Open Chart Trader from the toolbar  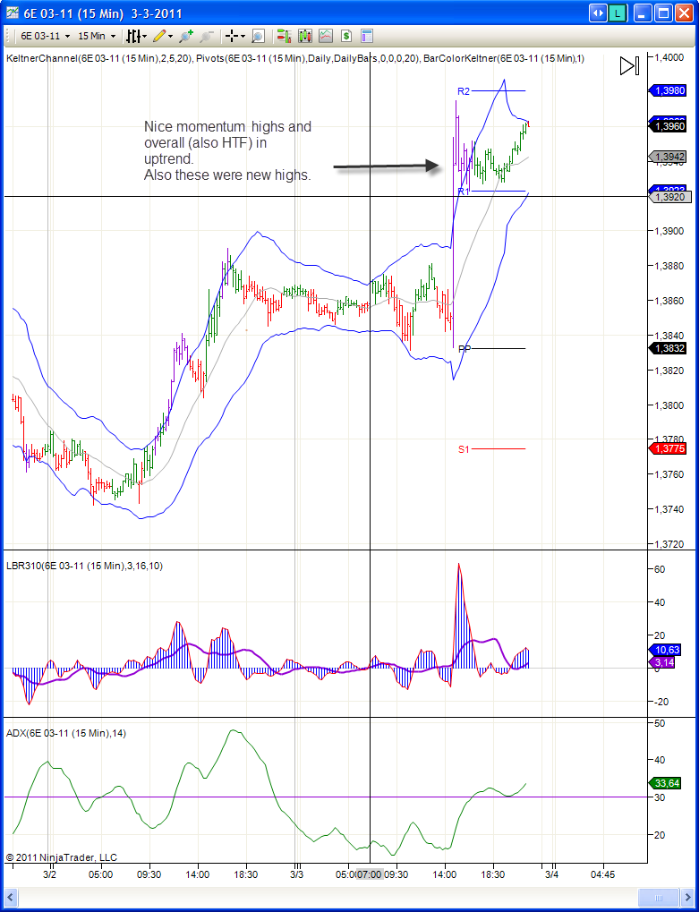[x=284, y=36]
